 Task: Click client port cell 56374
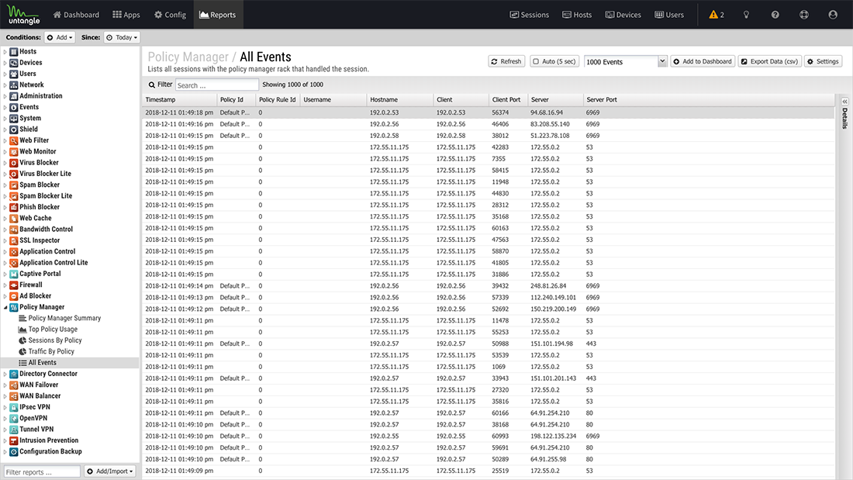(500, 112)
